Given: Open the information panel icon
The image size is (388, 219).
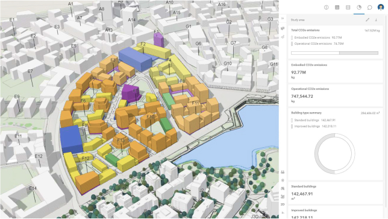Looking at the screenshot, I should [326, 7].
